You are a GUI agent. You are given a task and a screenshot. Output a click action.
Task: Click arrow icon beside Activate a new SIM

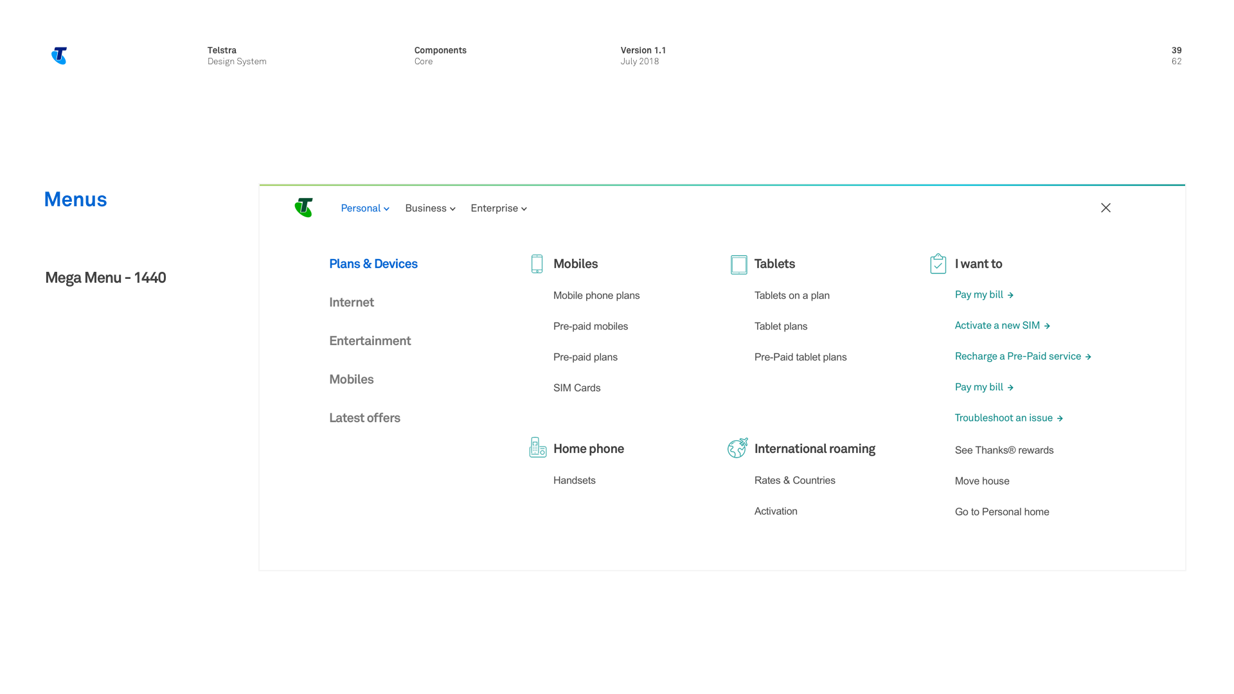(x=1047, y=326)
